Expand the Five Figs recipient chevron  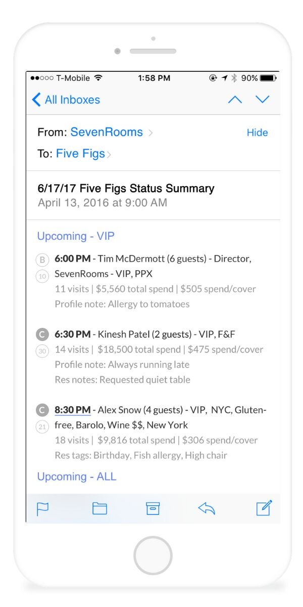pos(109,154)
